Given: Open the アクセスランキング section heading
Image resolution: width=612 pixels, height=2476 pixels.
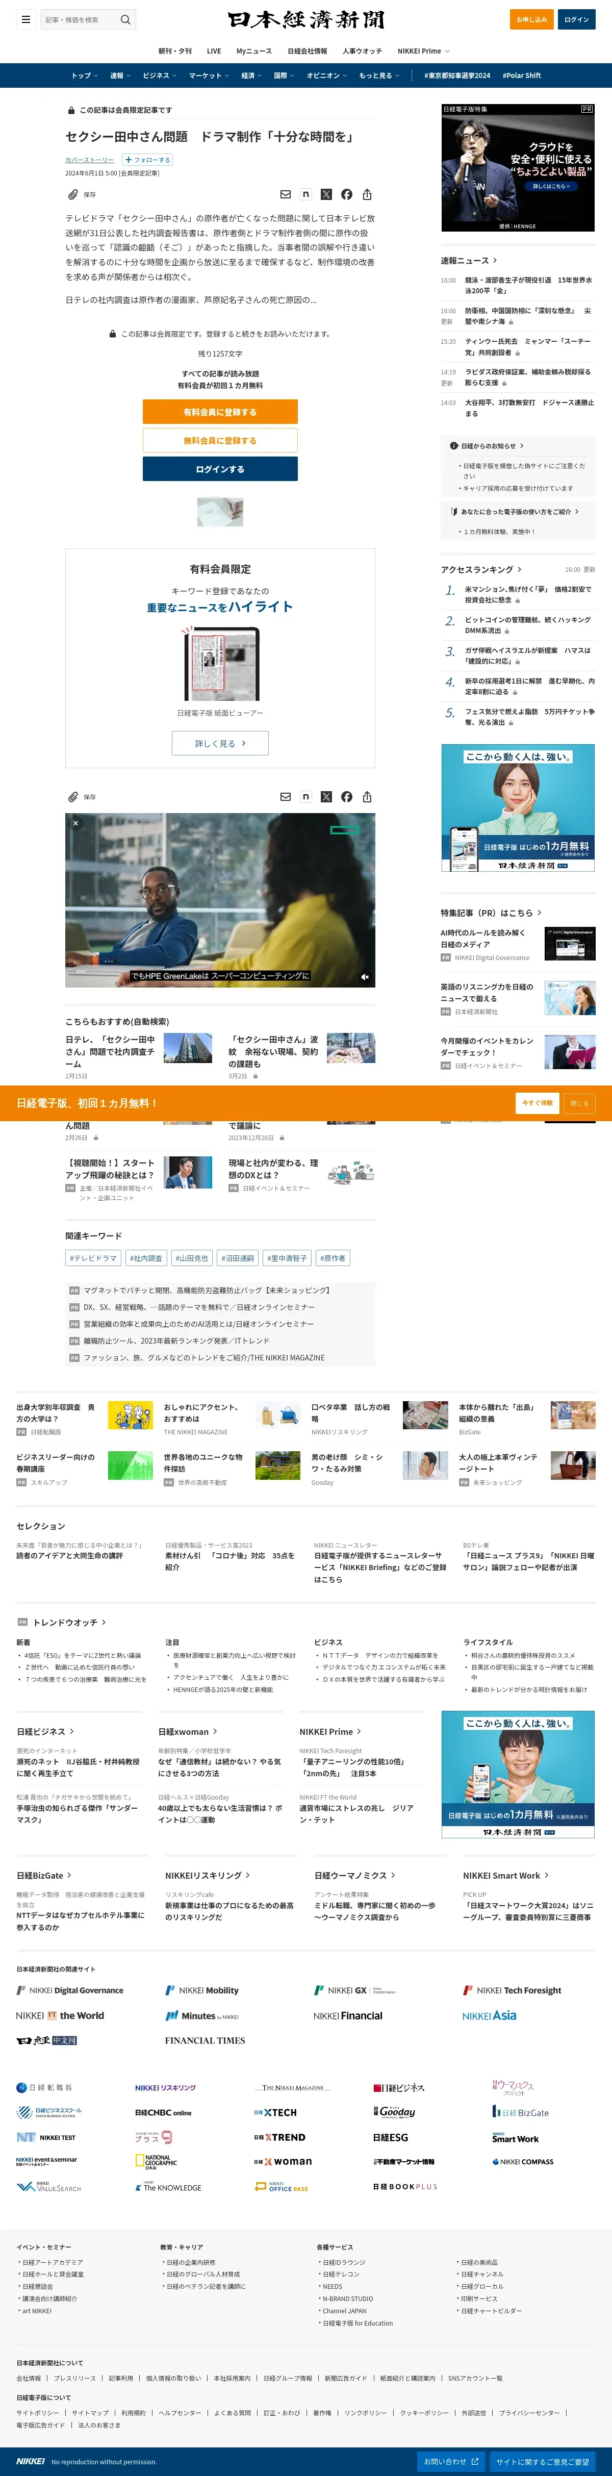Looking at the screenshot, I should tap(481, 569).
